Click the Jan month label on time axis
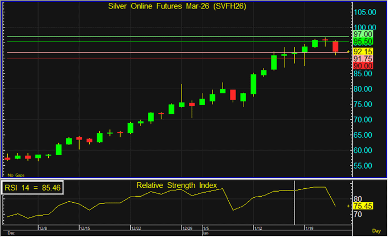Screen dimensions: 388x237 click(204, 233)
